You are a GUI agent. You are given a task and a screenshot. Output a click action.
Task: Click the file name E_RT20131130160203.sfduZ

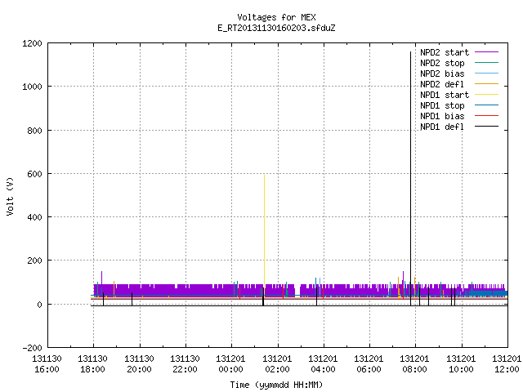point(276,28)
